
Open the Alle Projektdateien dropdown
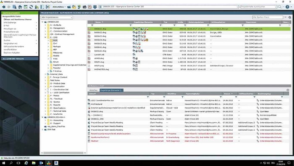tap(57, 17)
